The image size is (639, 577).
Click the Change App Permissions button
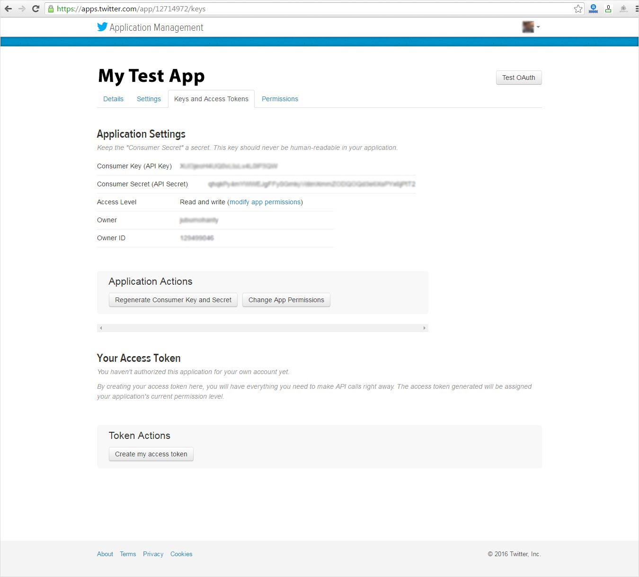(x=286, y=300)
